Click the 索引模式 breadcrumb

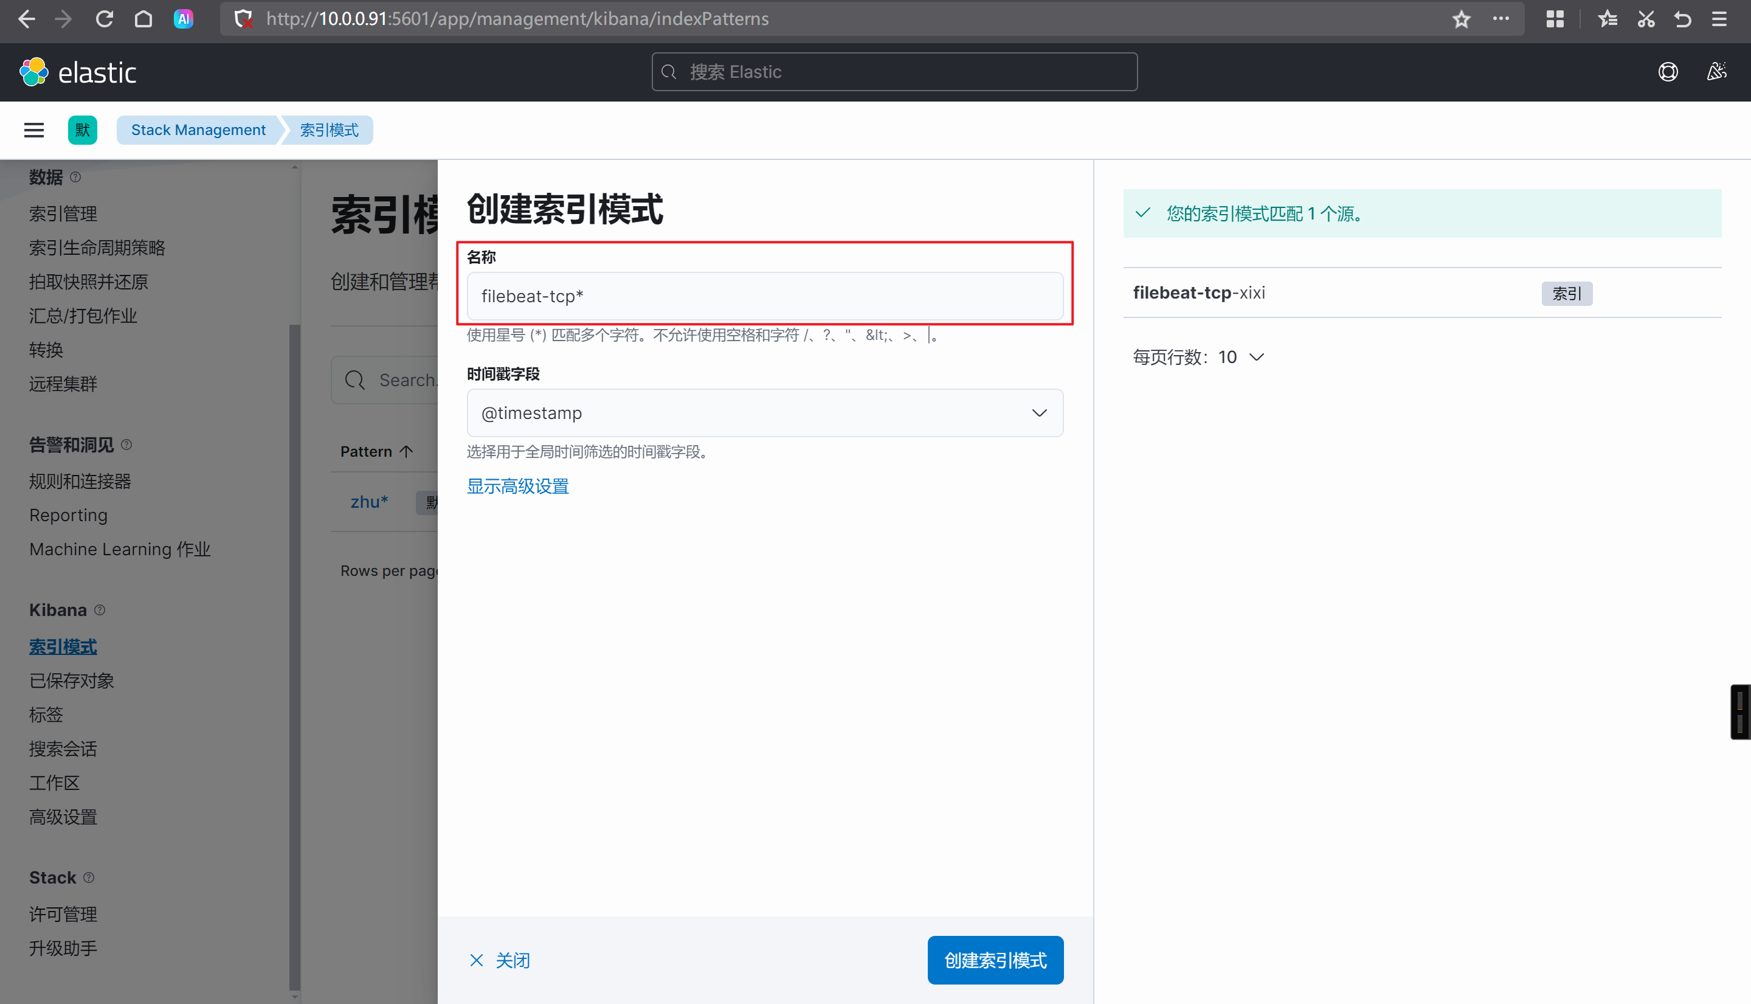pyautogui.click(x=329, y=130)
